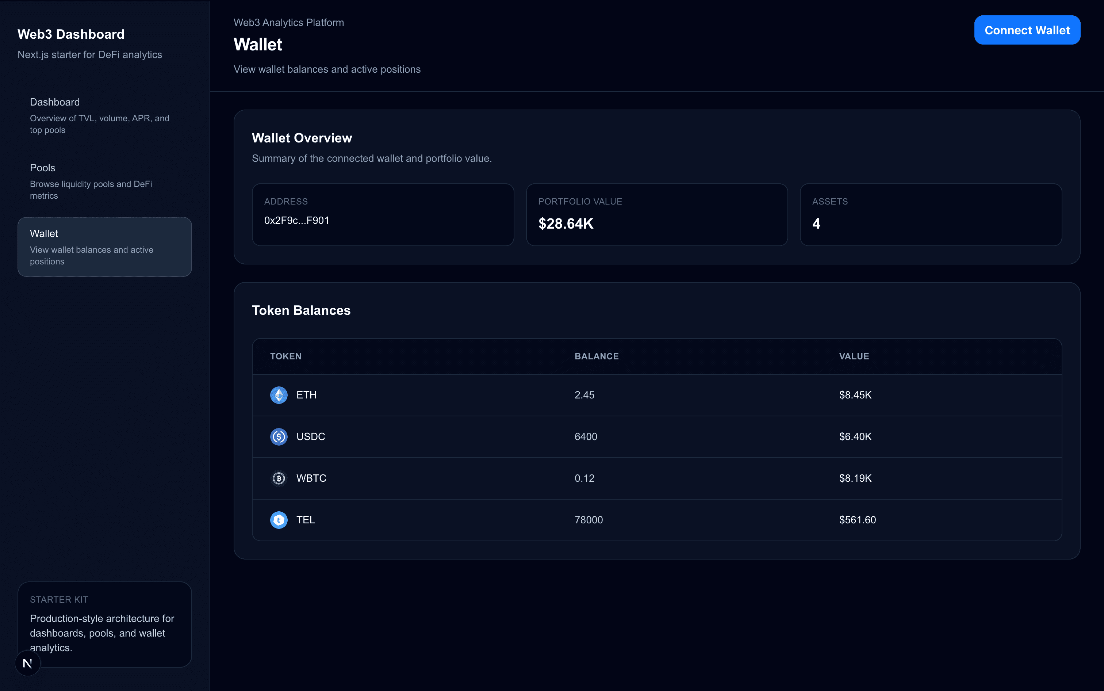Click the Token Balances heading
Viewport: 1104px width, 691px height.
click(301, 310)
